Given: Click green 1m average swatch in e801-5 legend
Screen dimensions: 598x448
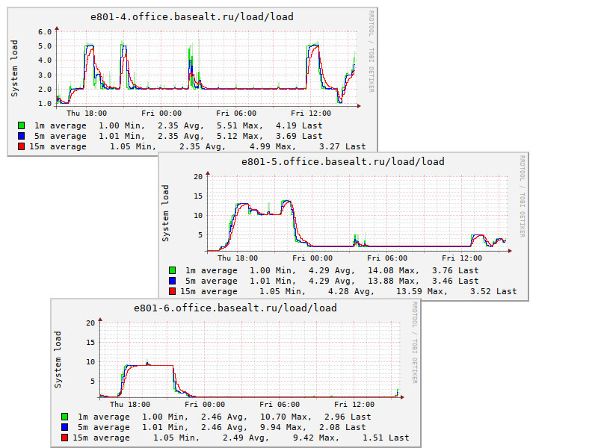Looking at the screenshot, I should tap(173, 270).
